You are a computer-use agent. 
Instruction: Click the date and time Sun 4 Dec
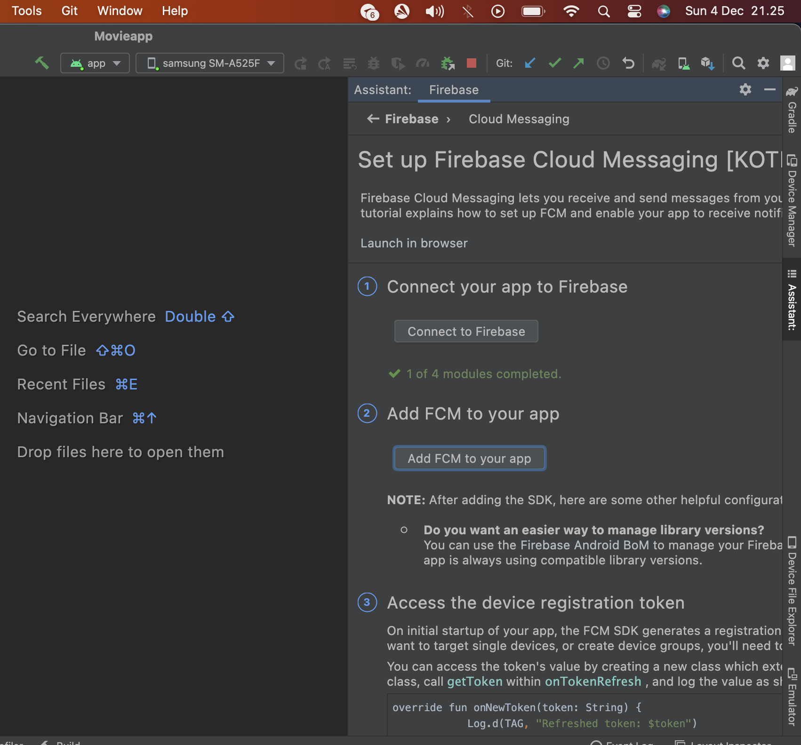click(x=734, y=11)
